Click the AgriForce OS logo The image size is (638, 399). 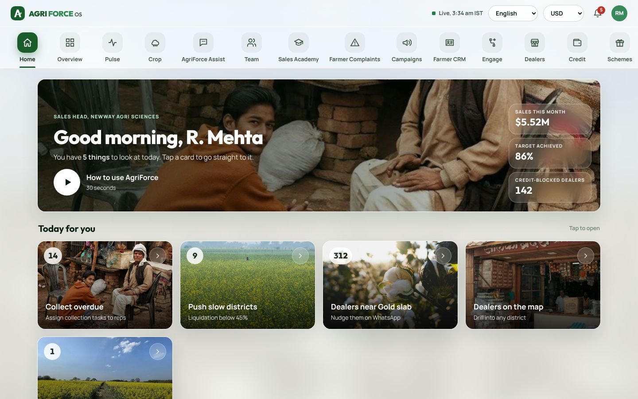tap(47, 13)
